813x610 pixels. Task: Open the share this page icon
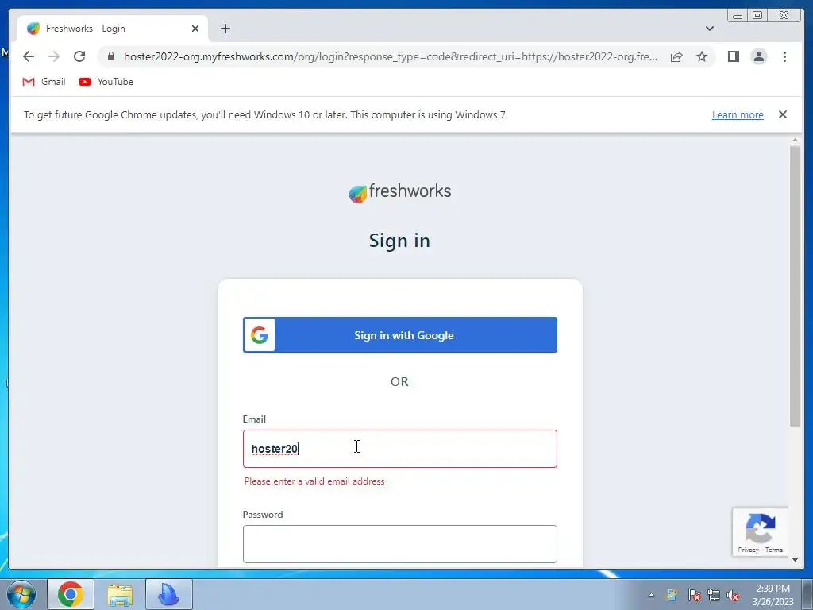676,56
